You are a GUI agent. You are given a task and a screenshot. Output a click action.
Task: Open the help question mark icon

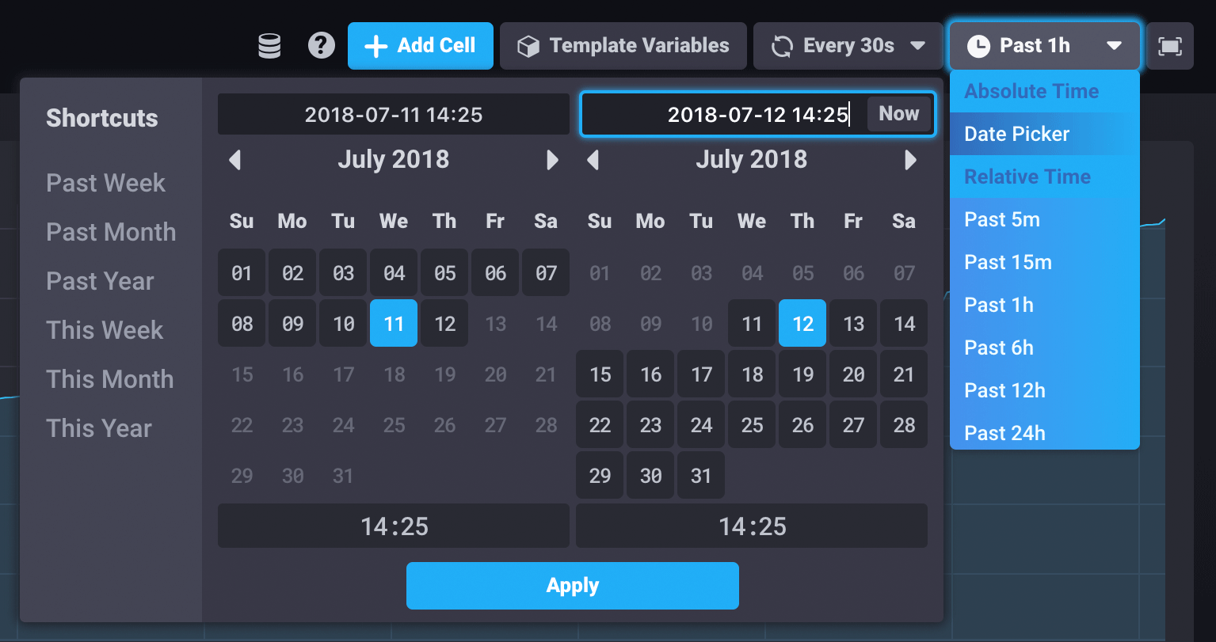[x=322, y=45]
